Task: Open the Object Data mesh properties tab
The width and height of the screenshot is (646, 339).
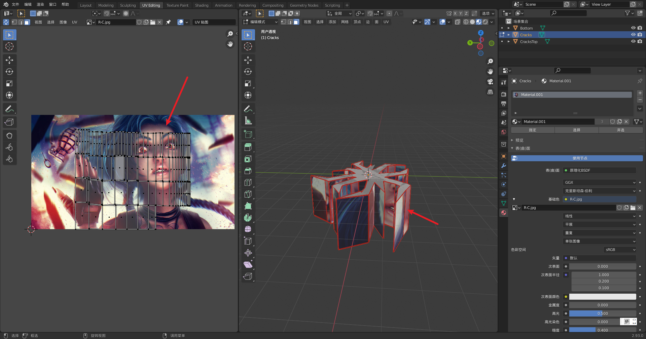Action: 504,203
